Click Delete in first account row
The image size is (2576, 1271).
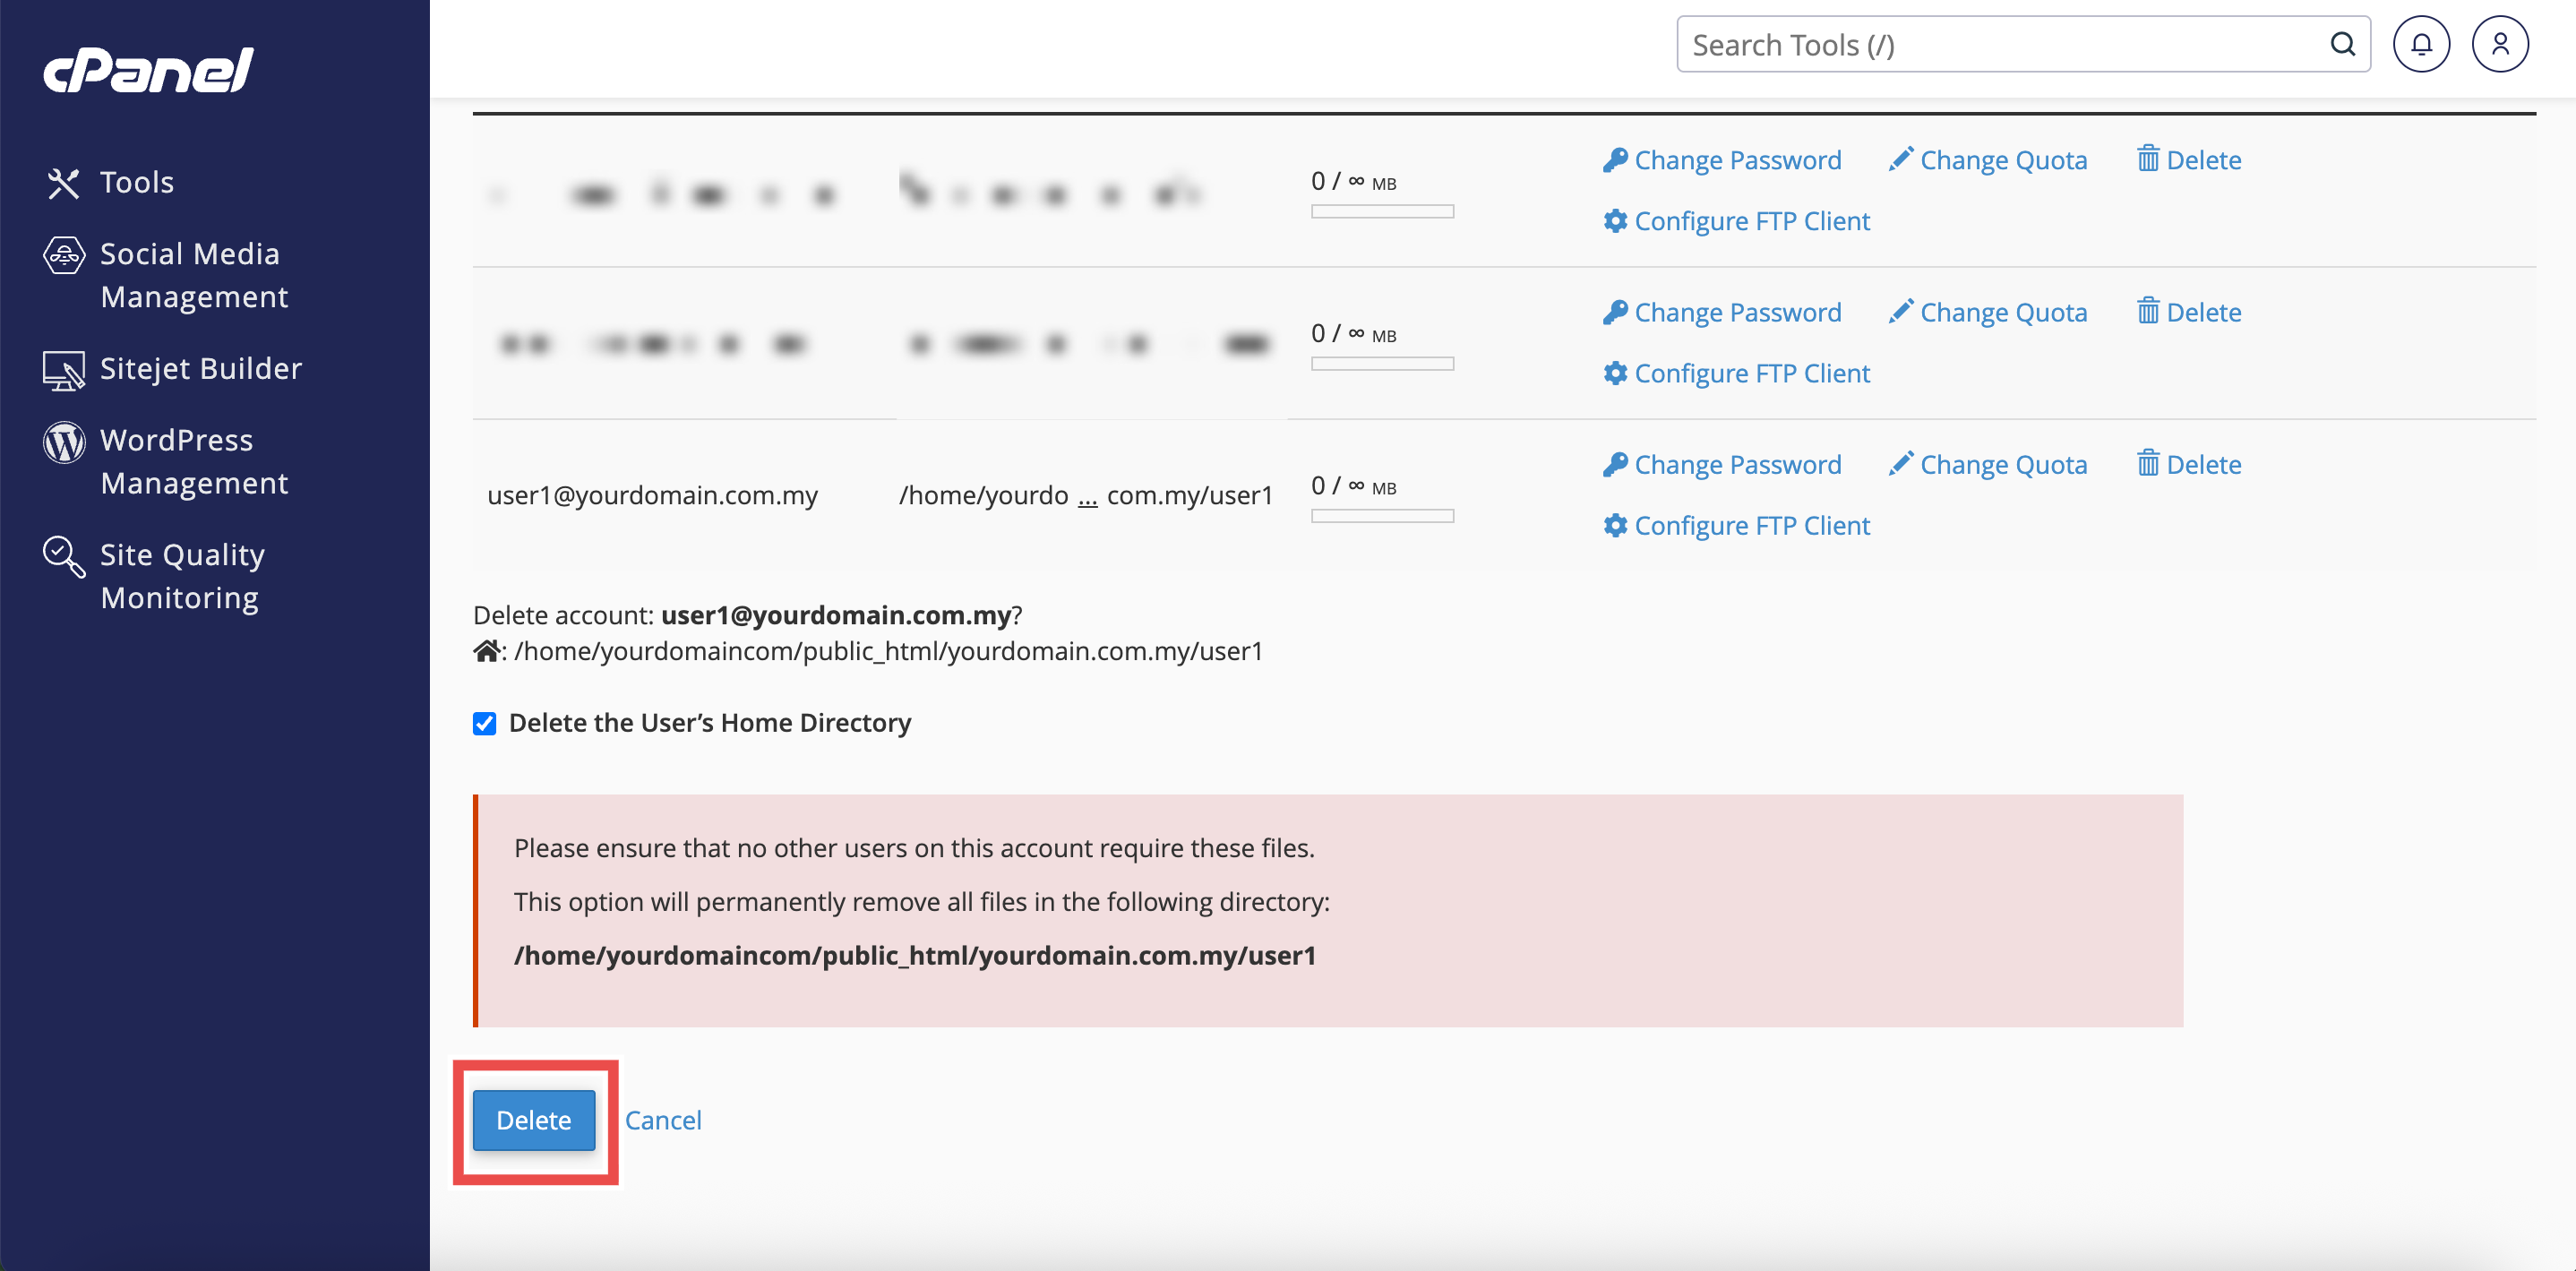[2203, 161]
